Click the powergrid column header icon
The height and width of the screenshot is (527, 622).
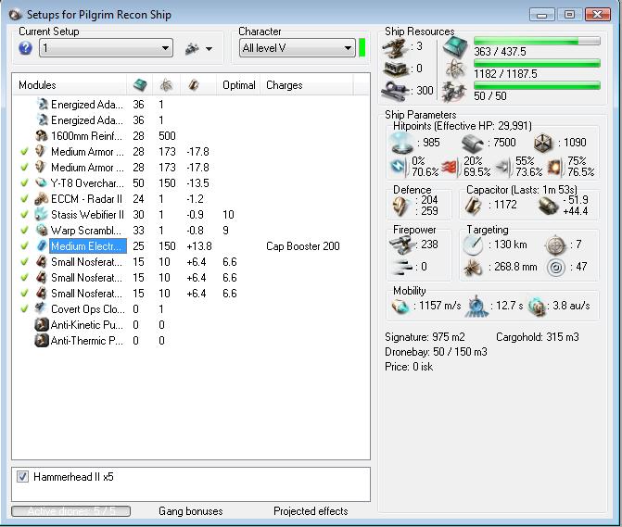(x=166, y=84)
